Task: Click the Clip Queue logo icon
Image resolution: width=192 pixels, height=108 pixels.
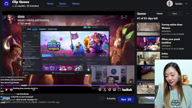Action: tap(6, 4)
